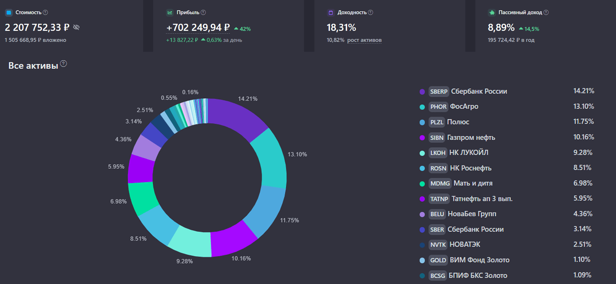This screenshot has height=284, width=616.
Task: Click help icon next to Доходность
Action: (371, 12)
